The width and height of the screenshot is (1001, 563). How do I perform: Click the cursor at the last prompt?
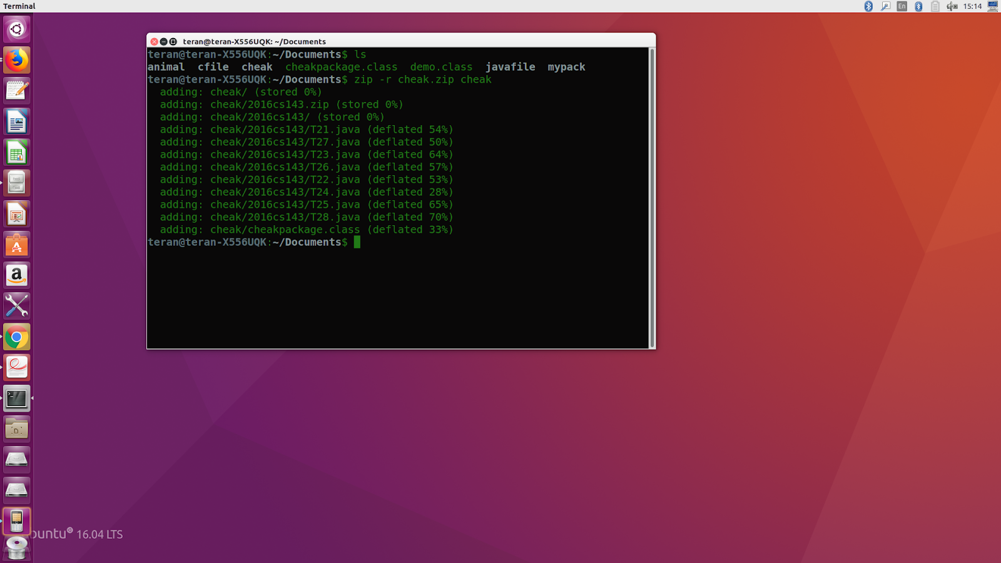357,242
